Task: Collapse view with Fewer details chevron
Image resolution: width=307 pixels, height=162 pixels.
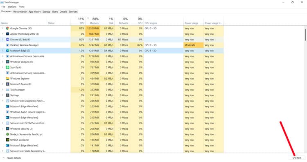Action: 4,158
